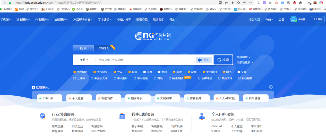The image size is (326, 140).
Task: Click the blue 检索 search button
Action: (x=223, y=60)
